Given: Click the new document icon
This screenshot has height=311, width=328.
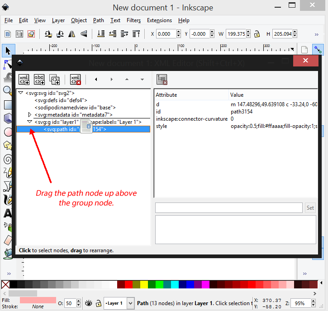Looking at the screenshot, I should click(x=304, y=50).
